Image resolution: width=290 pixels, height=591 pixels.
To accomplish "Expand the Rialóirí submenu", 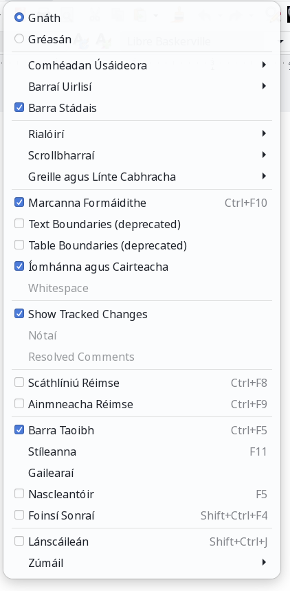I will (142, 134).
